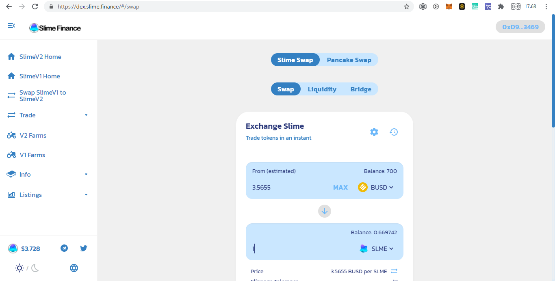Click 'Trade tokens in an instant' text
Viewport: 555px width, 281px height.
[x=279, y=138]
